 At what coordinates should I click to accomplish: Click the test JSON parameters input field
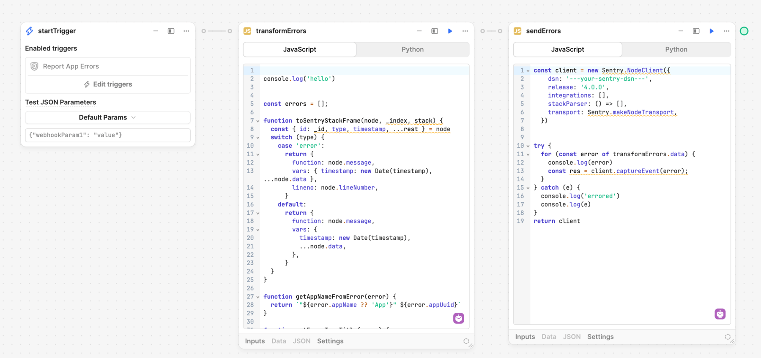[x=108, y=135]
